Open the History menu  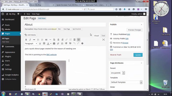click(x=16, y=1)
